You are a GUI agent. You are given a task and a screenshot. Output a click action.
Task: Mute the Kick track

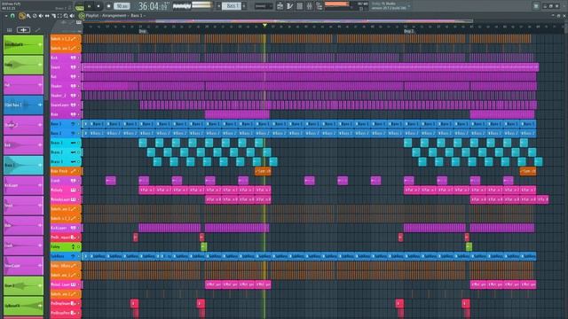coord(79,58)
